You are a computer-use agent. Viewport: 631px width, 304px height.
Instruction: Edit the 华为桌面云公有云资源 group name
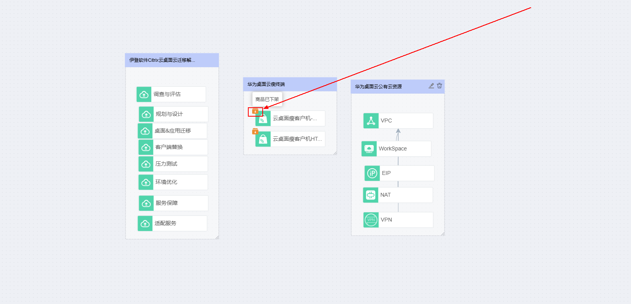[x=431, y=86]
